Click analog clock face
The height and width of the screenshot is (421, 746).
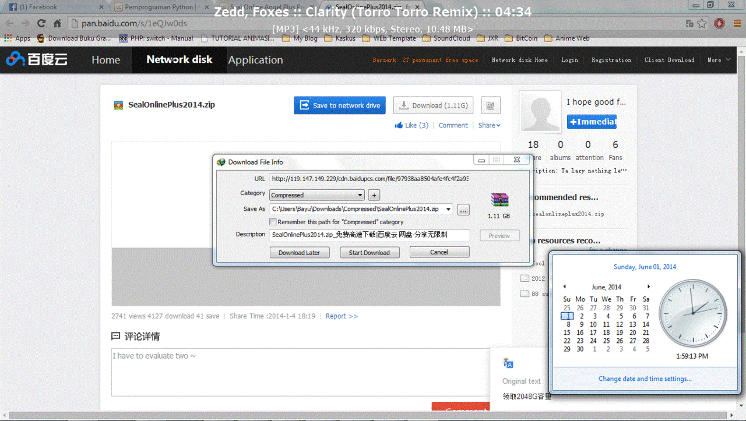[692, 313]
